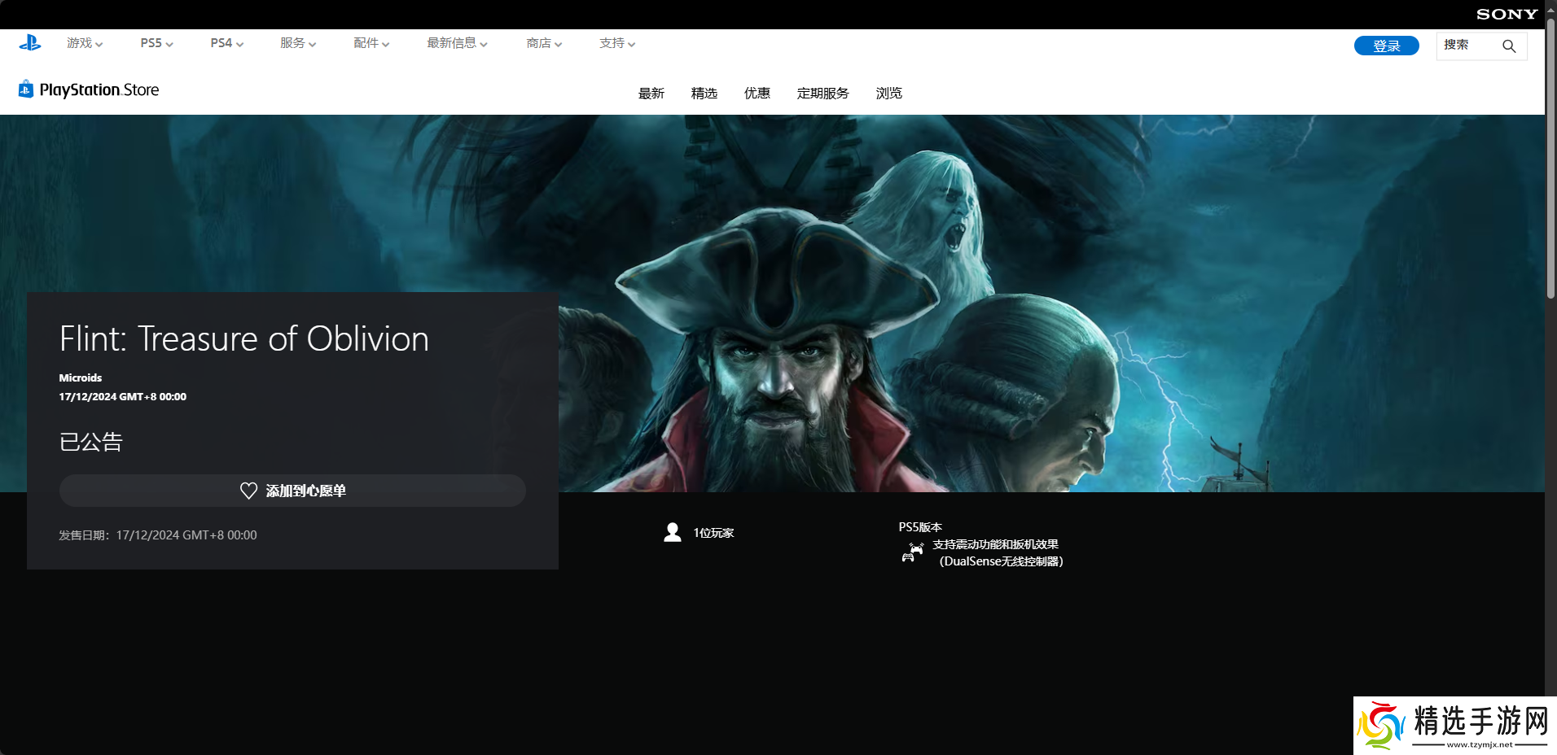Click the 搜索 search input field

click(x=1467, y=46)
